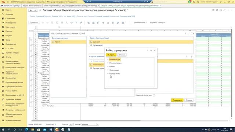Select Организация in top quick filters

(x=141, y=45)
